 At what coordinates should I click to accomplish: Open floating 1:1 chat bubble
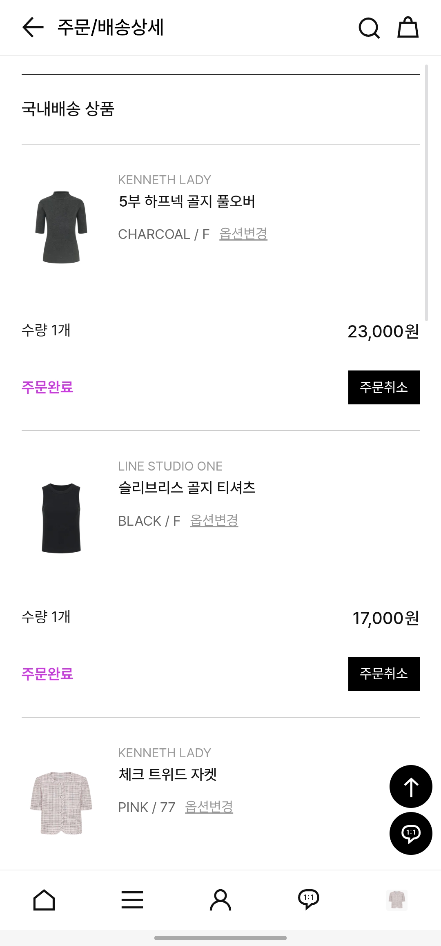(x=411, y=833)
